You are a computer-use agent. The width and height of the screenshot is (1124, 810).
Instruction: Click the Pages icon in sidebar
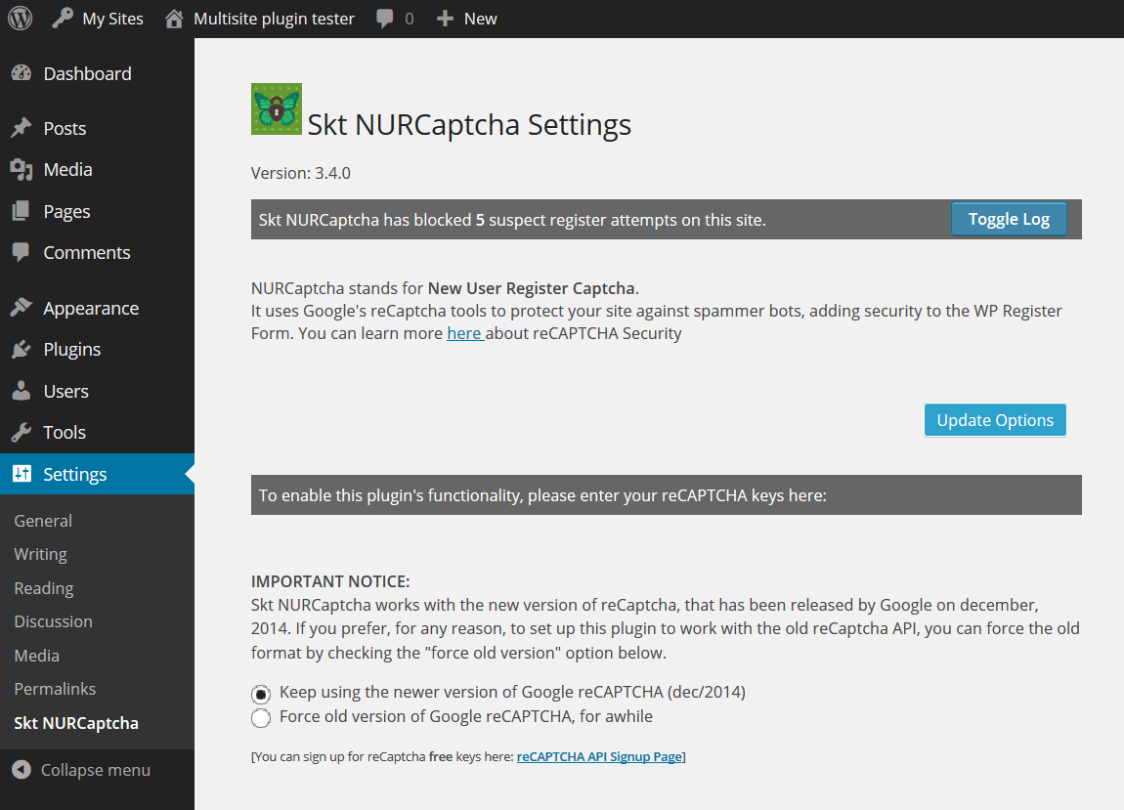coord(22,211)
